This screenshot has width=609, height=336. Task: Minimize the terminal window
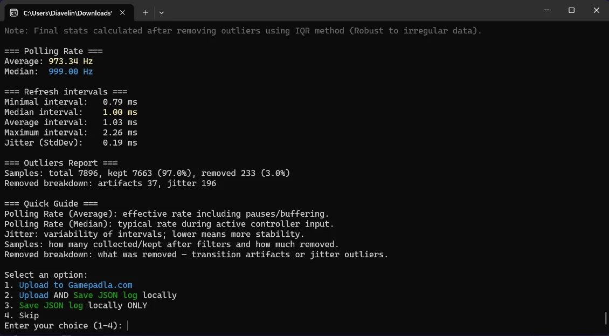[x=546, y=10]
